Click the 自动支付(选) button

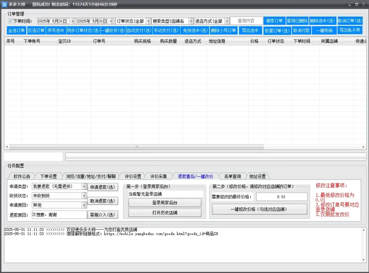point(139,31)
